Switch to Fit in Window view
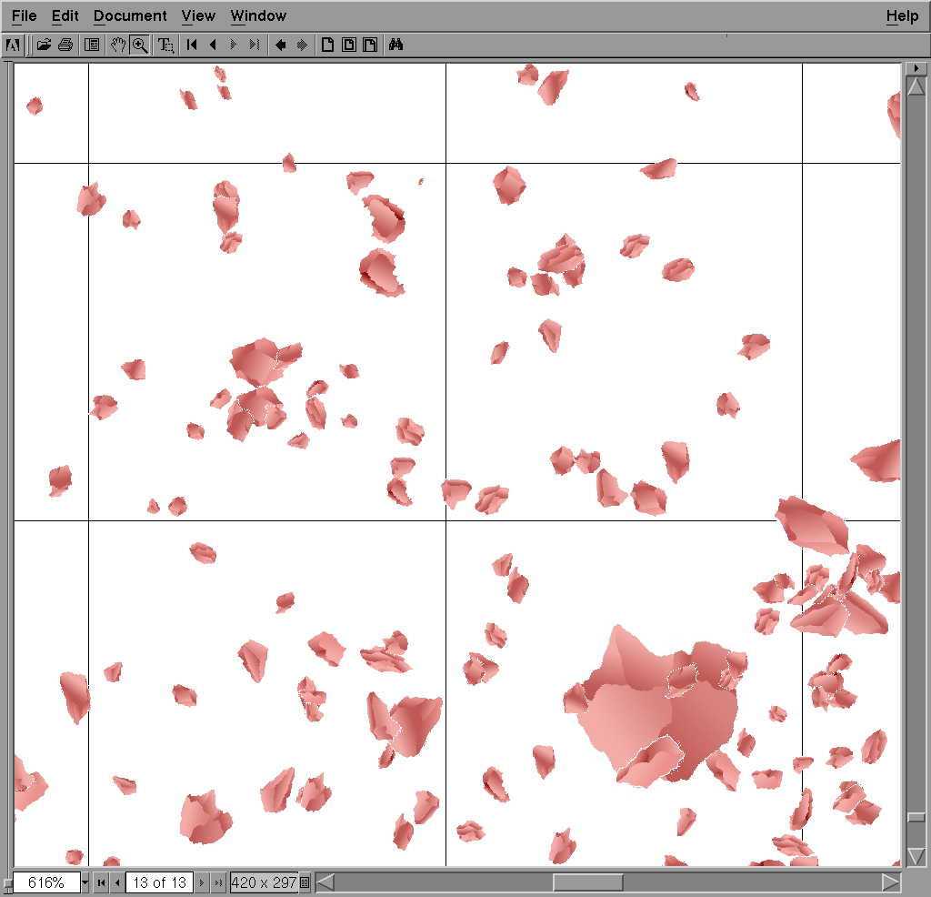931x897 pixels. pos(348,45)
